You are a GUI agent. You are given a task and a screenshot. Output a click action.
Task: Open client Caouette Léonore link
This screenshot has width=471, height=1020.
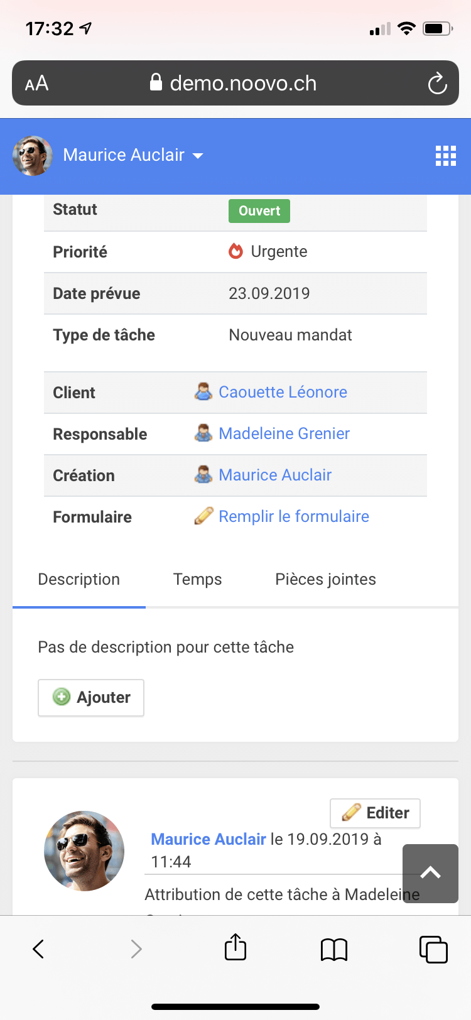click(283, 392)
